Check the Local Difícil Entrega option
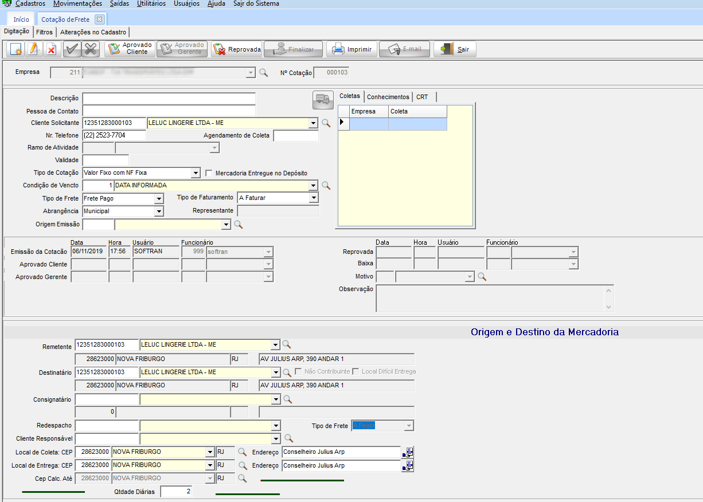The image size is (703, 502). [x=356, y=372]
